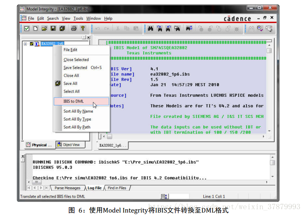This screenshot has height=215, width=305.
Task: Select the EA32882_1p6 document tab
Action: pos(113,145)
